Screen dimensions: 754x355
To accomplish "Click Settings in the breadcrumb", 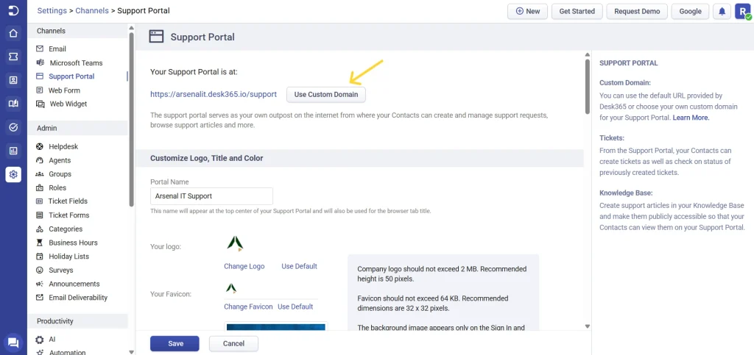I will [x=52, y=10].
